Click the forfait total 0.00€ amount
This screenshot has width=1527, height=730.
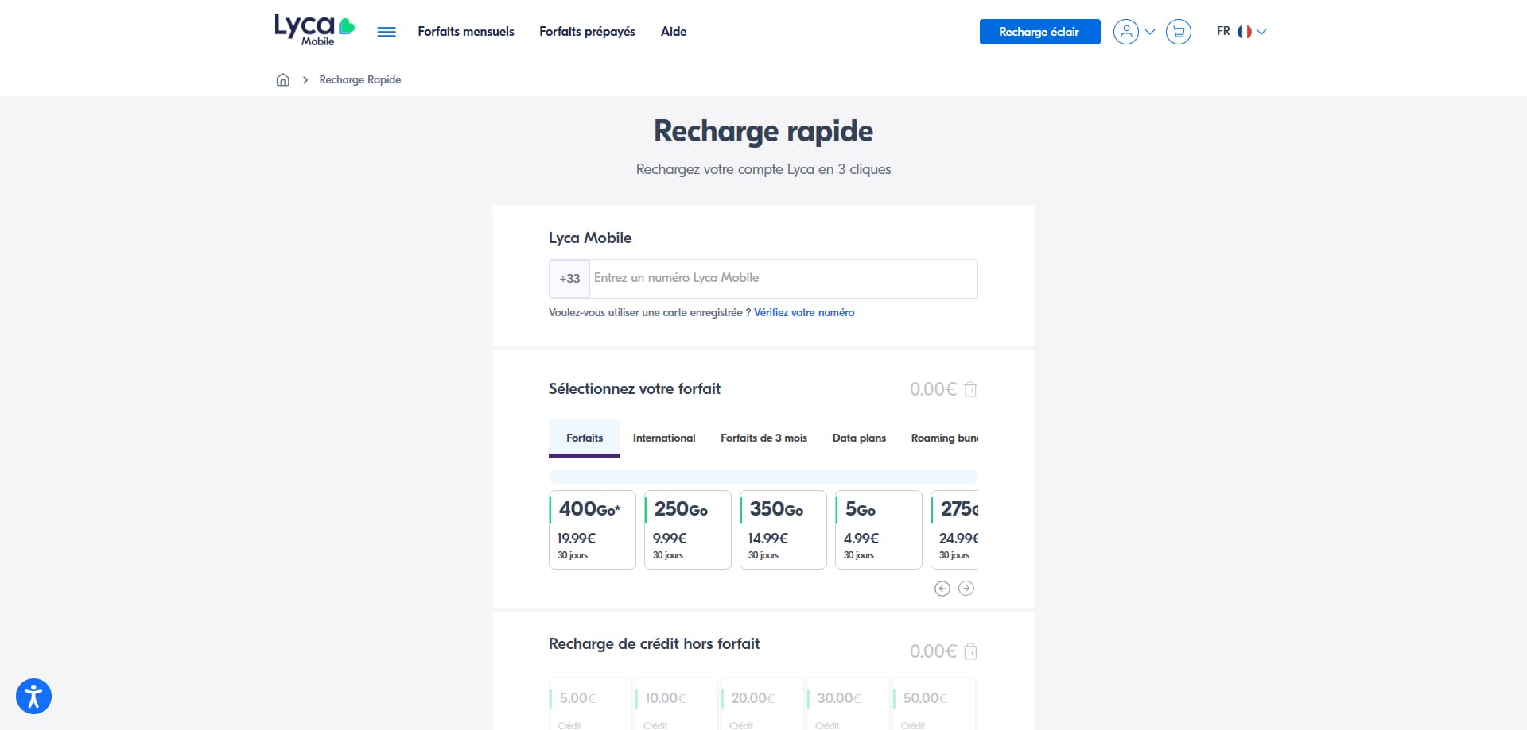pyautogui.click(x=933, y=389)
